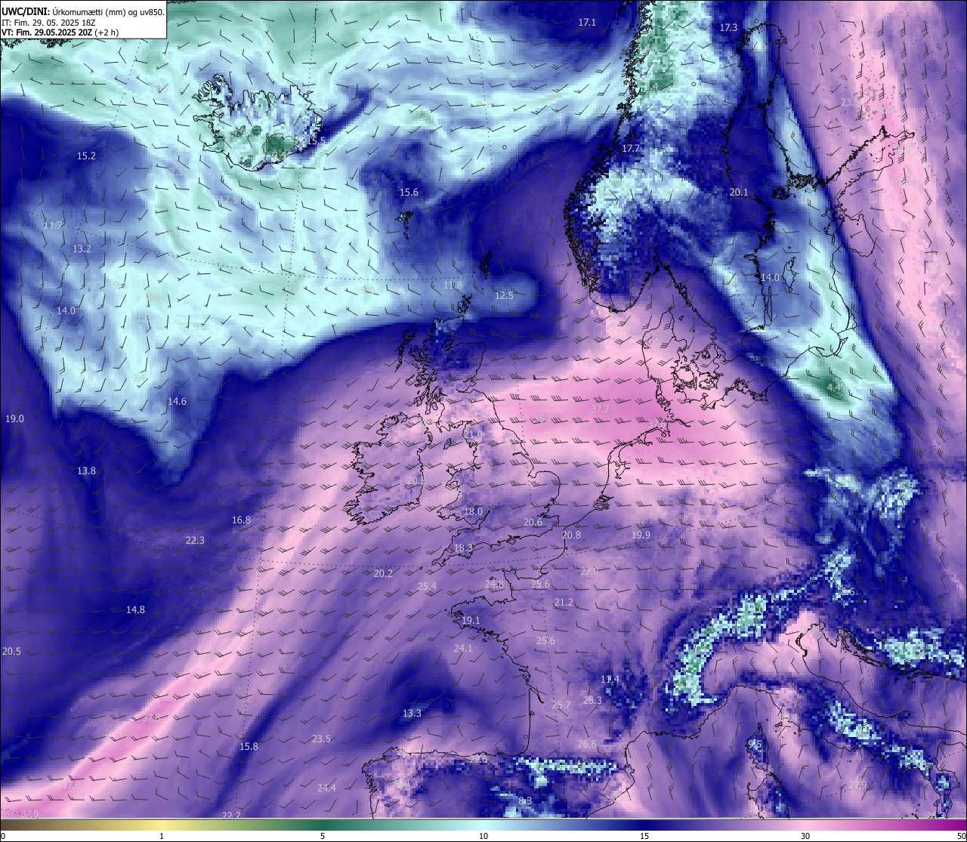Pick the 15.5 value on Iceland's east coast
This screenshot has width=967, height=842.
316,141
